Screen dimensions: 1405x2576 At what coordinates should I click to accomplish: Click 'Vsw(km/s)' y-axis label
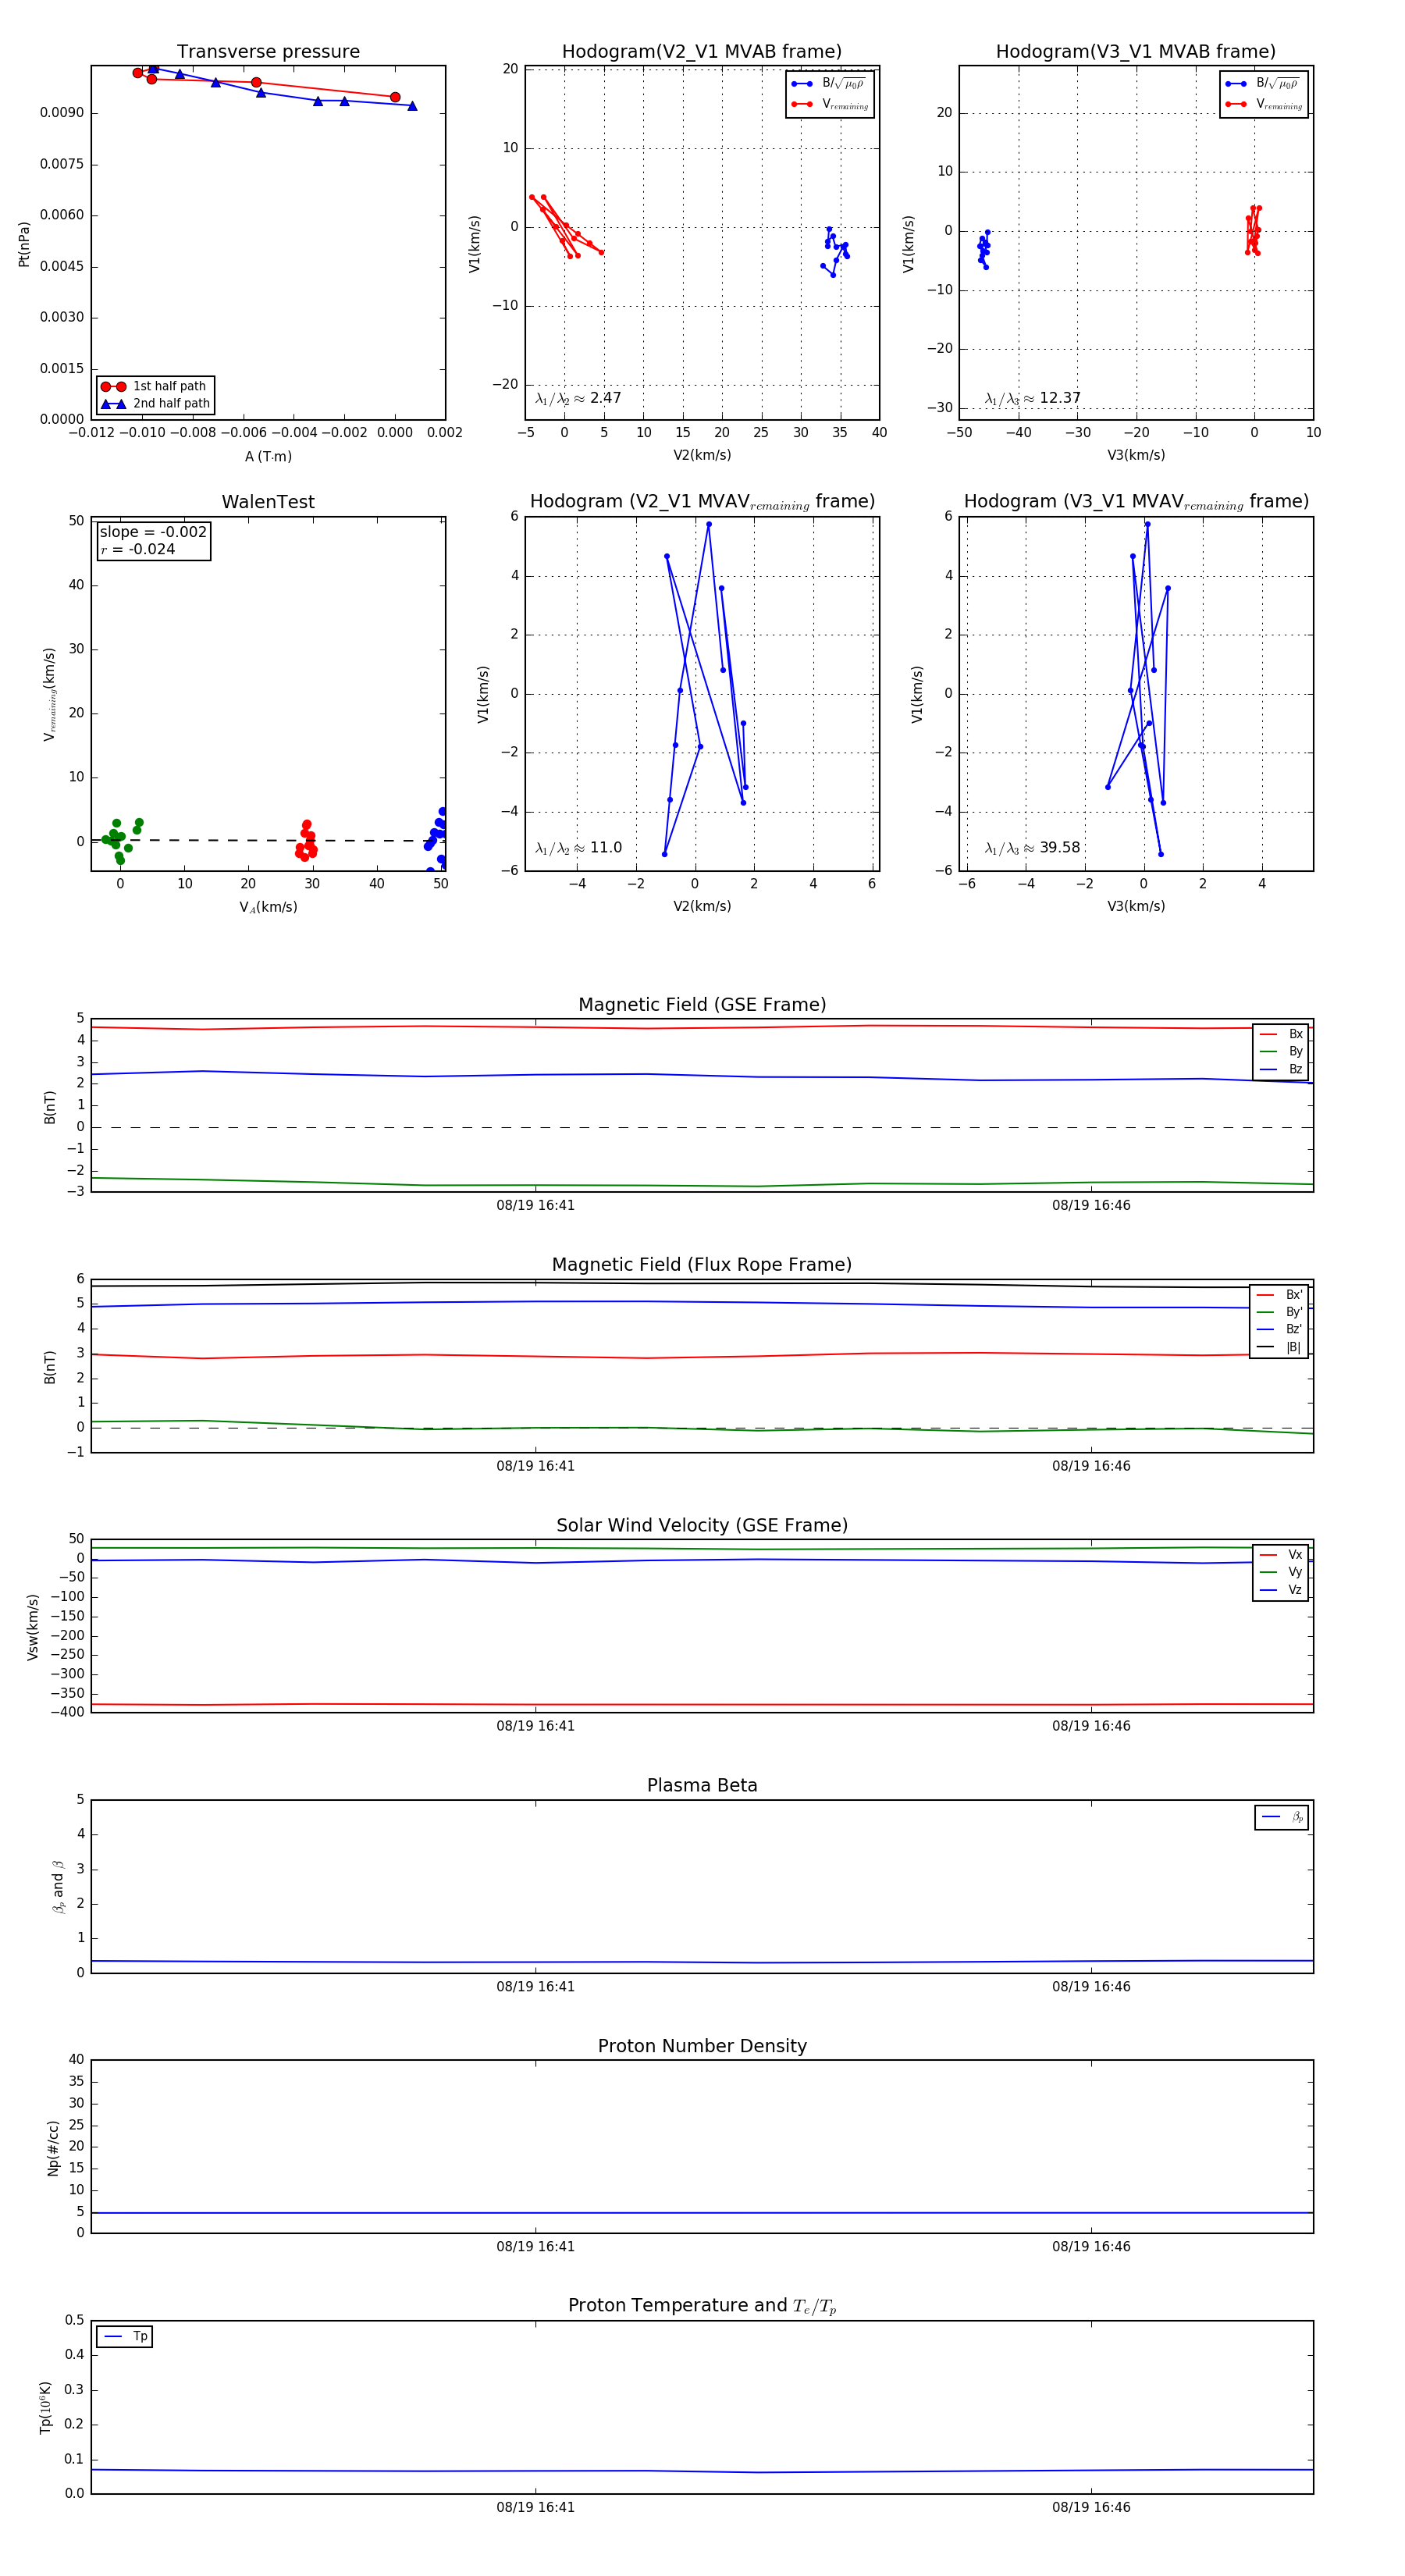coord(33,1627)
